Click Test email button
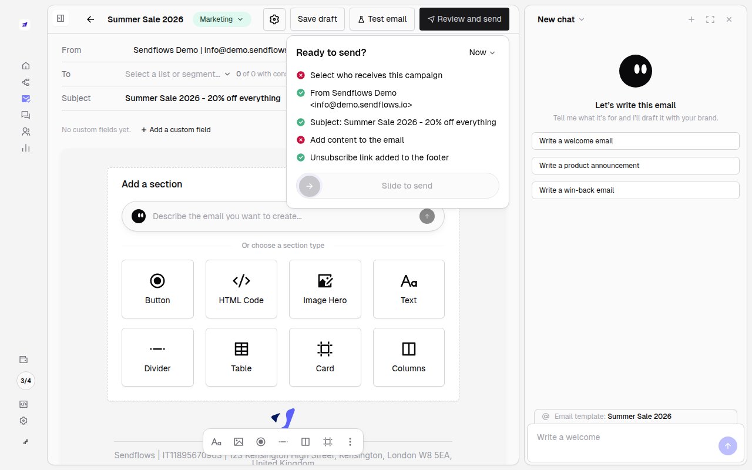752x470 pixels. coord(382,19)
